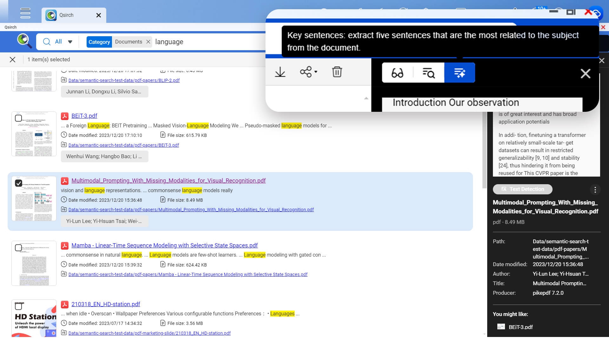Check the Mamba PDF checkbox
609x343 pixels.
tap(18, 248)
